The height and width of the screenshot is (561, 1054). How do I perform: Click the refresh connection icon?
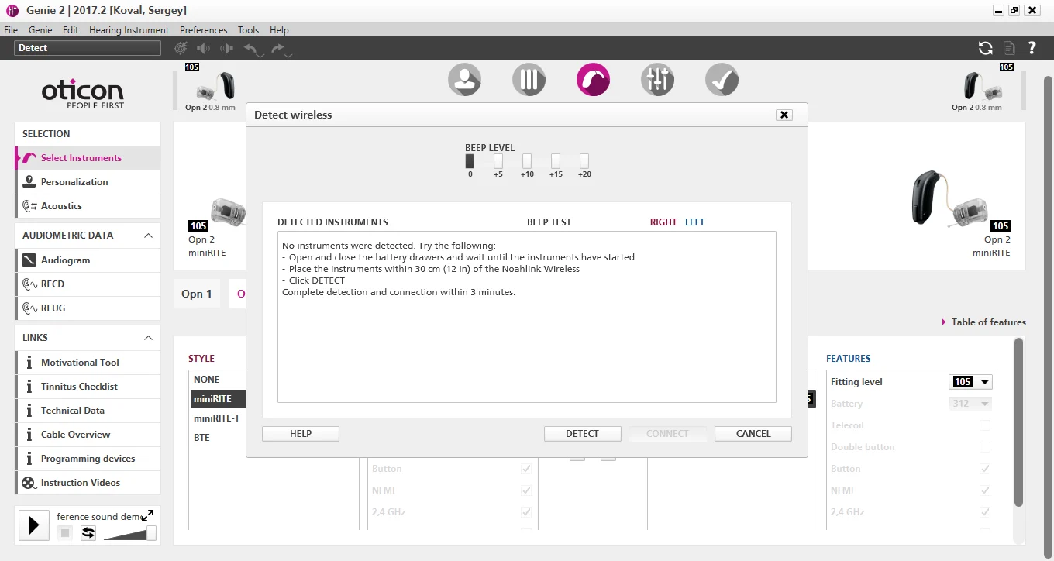coord(985,48)
